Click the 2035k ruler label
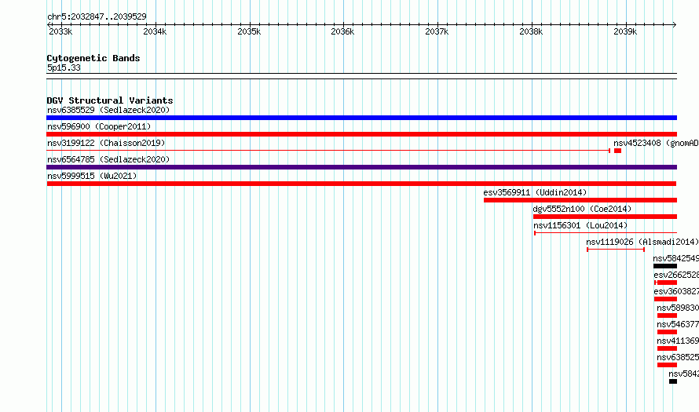Screen dimensions: 699x412 249,31
